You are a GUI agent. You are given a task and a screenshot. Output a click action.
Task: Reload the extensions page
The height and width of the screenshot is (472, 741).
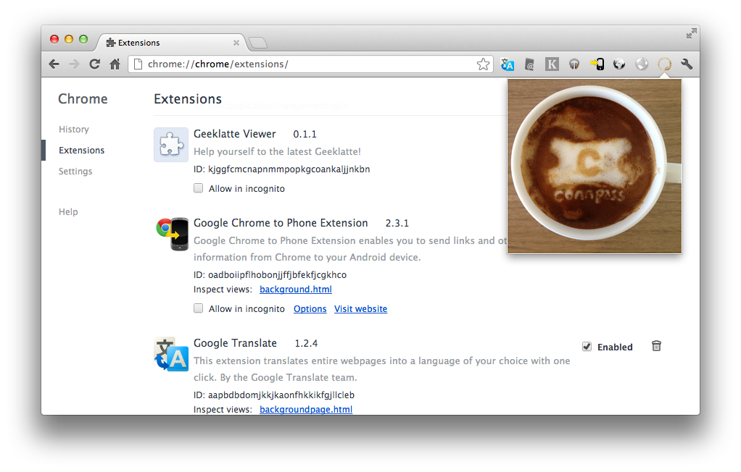pos(94,64)
